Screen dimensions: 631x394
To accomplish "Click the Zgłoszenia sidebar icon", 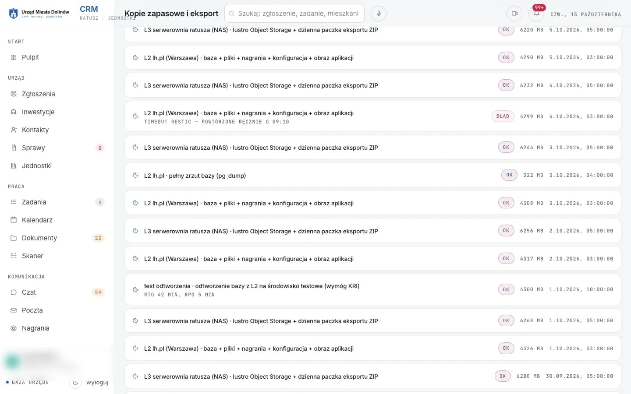I will [14, 94].
